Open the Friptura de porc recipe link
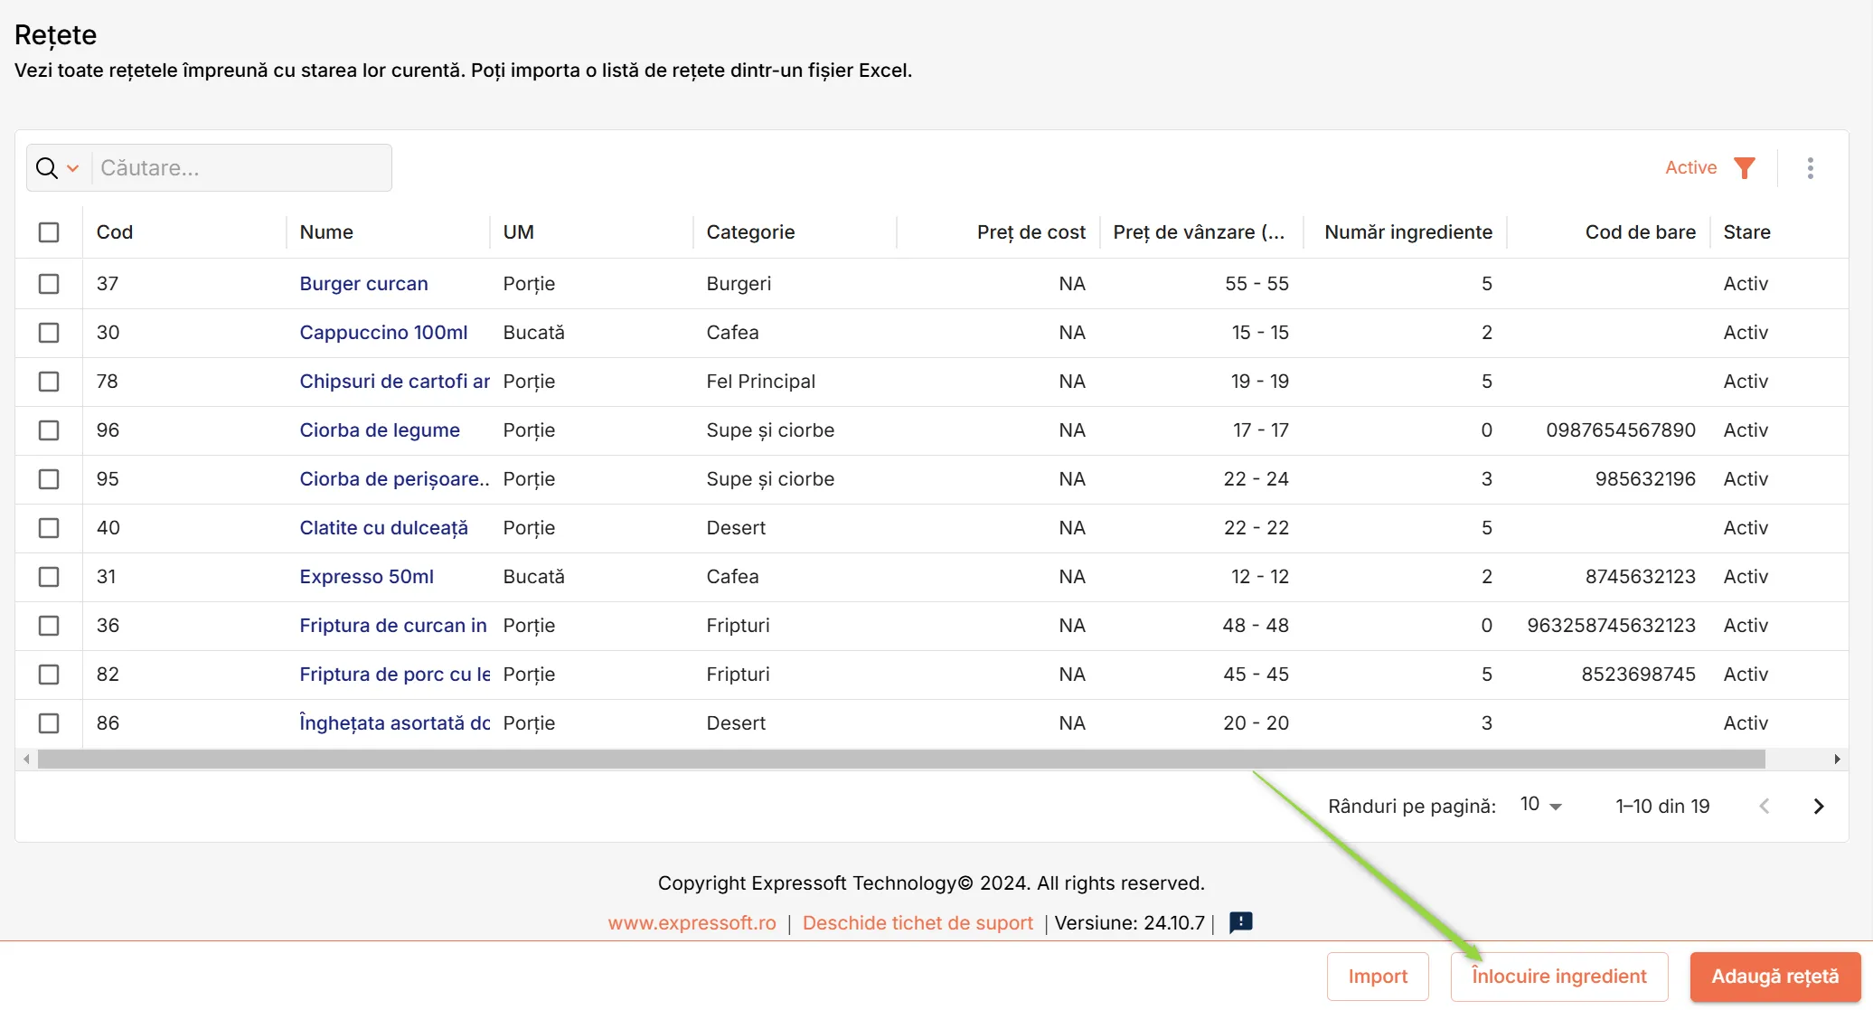The height and width of the screenshot is (1010, 1873). (x=395, y=675)
